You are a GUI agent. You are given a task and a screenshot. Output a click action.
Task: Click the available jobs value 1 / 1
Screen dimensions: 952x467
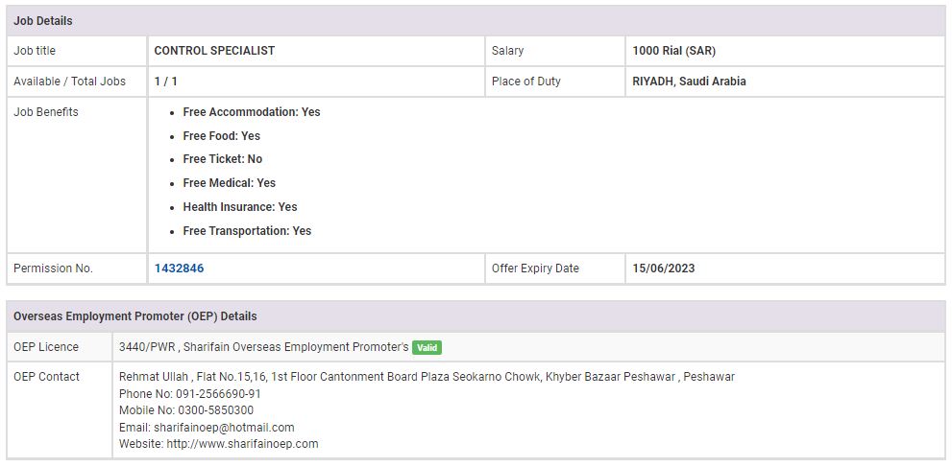coord(165,82)
